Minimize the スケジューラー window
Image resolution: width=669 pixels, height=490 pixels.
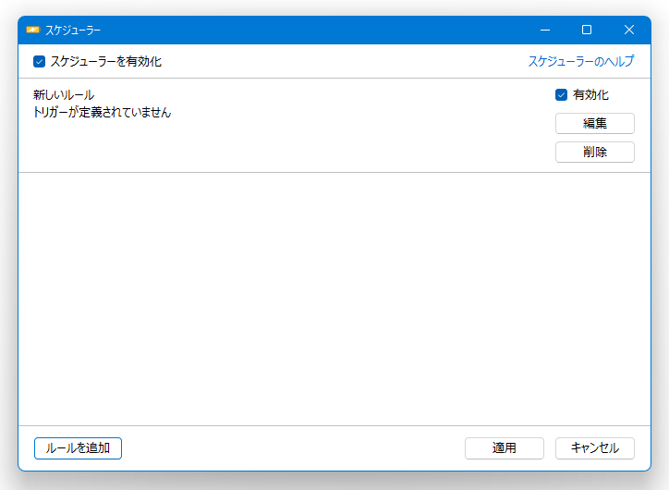pyautogui.click(x=545, y=30)
